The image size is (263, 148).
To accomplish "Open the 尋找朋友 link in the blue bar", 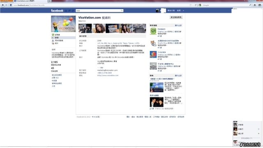I will [x=171, y=11].
